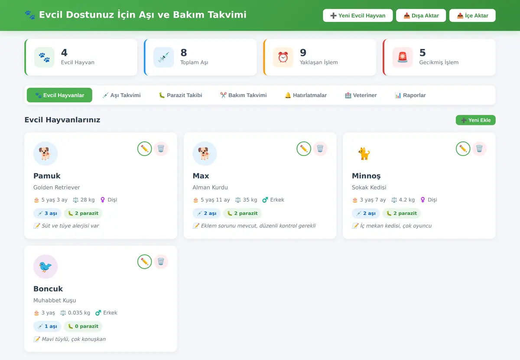Click Max's dog avatar
The height and width of the screenshot is (360, 520).
[x=205, y=154]
